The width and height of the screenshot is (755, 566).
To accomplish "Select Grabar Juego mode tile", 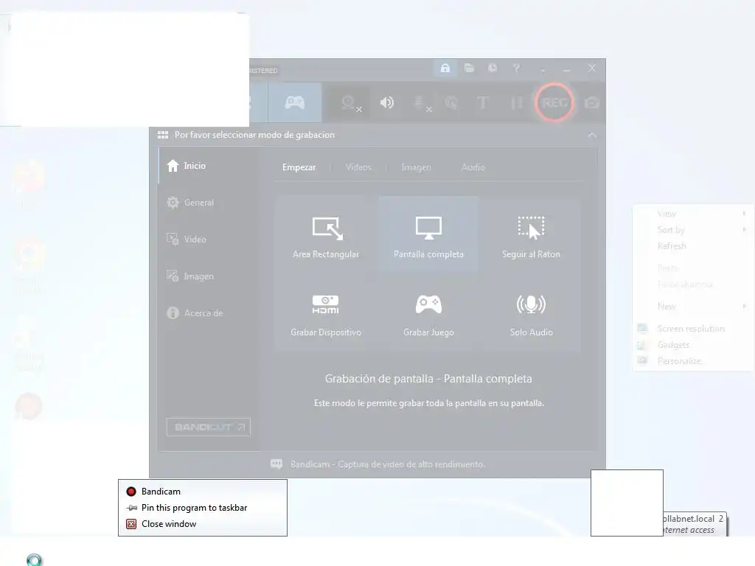I will (x=428, y=314).
